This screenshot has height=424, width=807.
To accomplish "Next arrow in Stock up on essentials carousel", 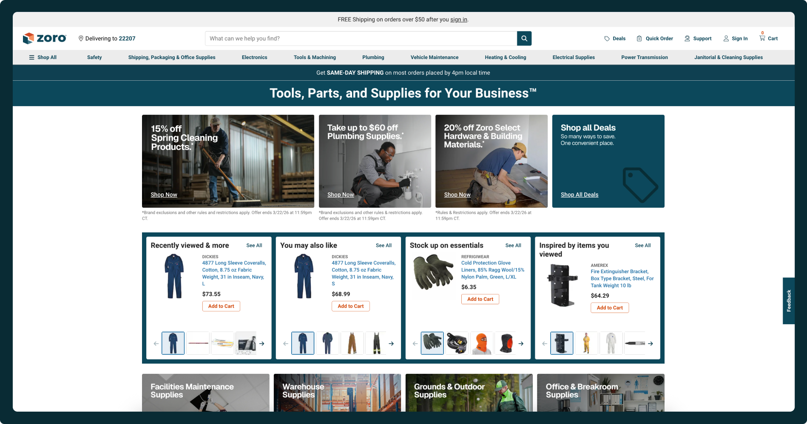I will 521,344.
